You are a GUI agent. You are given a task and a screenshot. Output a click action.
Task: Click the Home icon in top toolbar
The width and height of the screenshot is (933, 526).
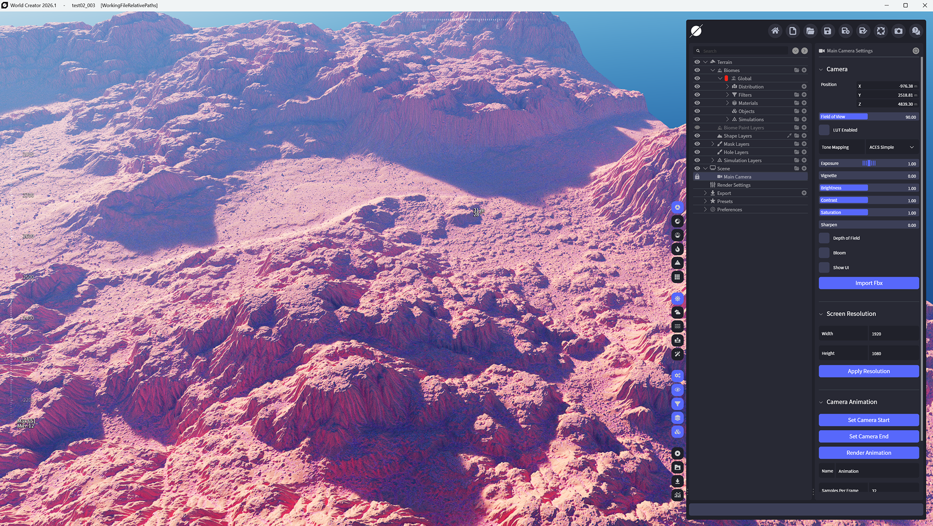tap(775, 31)
